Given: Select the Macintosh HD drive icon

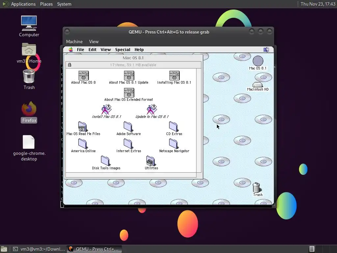Looking at the screenshot, I should point(258,85).
